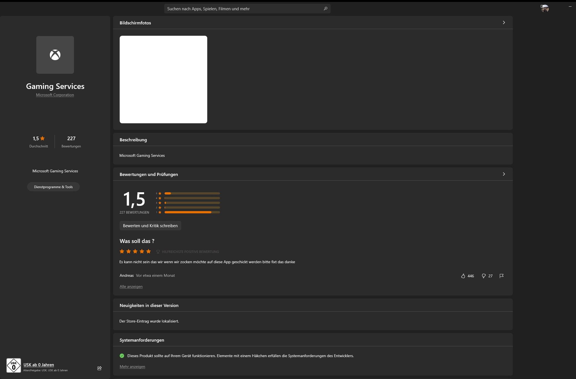Click the green compatibility checkmark
Image resolution: width=576 pixels, height=379 pixels.
[x=122, y=356]
